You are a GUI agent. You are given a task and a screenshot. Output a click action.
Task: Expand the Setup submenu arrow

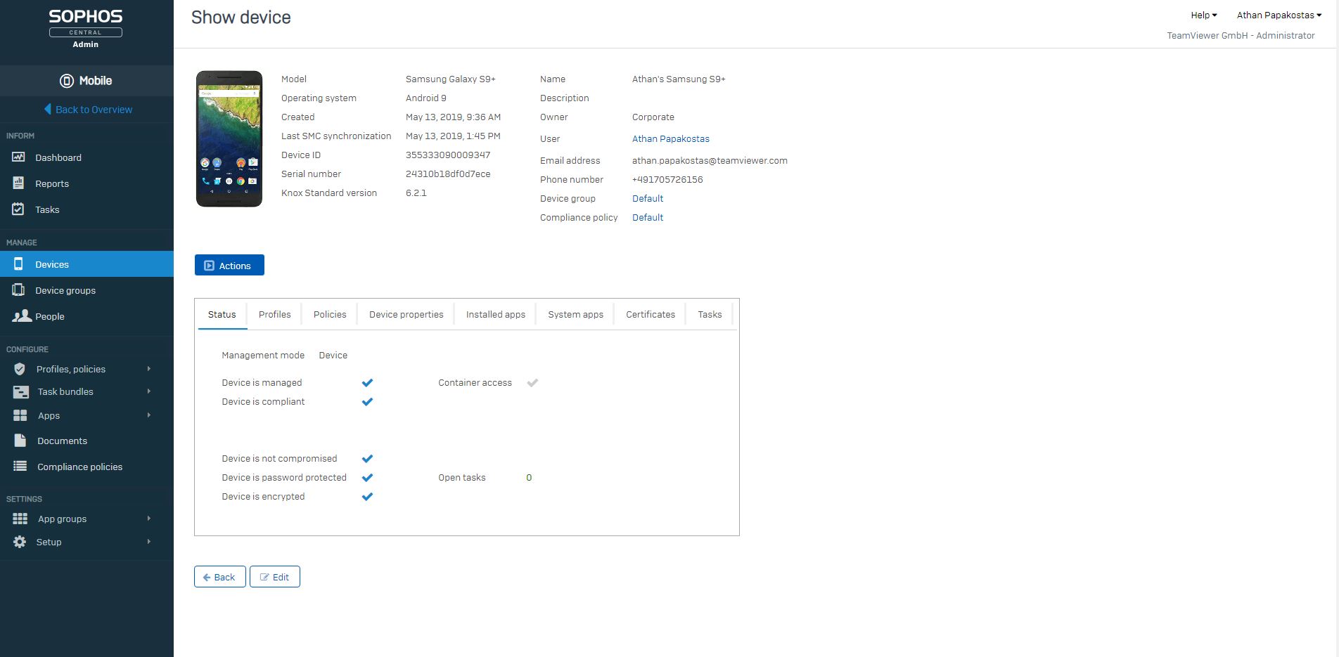coord(149,542)
